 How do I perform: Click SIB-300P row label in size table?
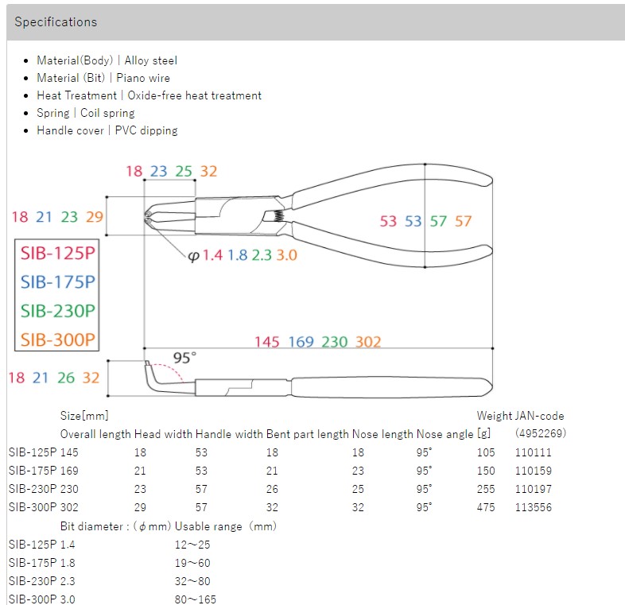33,507
